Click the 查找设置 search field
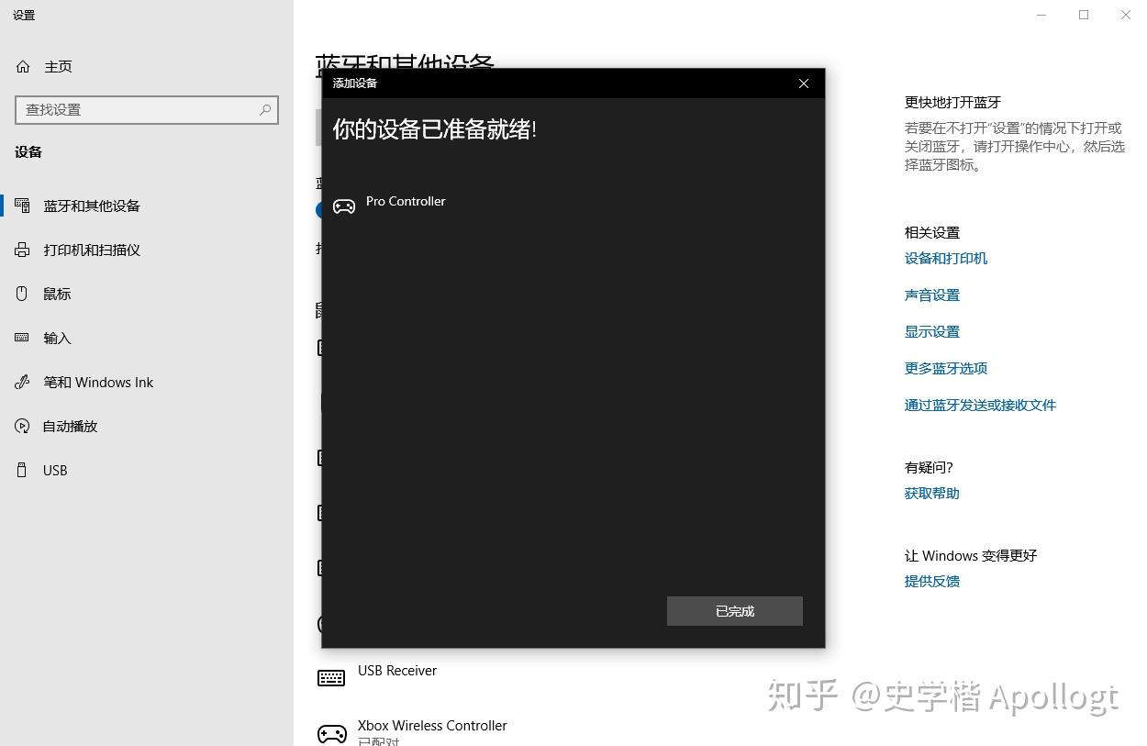The image size is (1147, 746). (147, 109)
